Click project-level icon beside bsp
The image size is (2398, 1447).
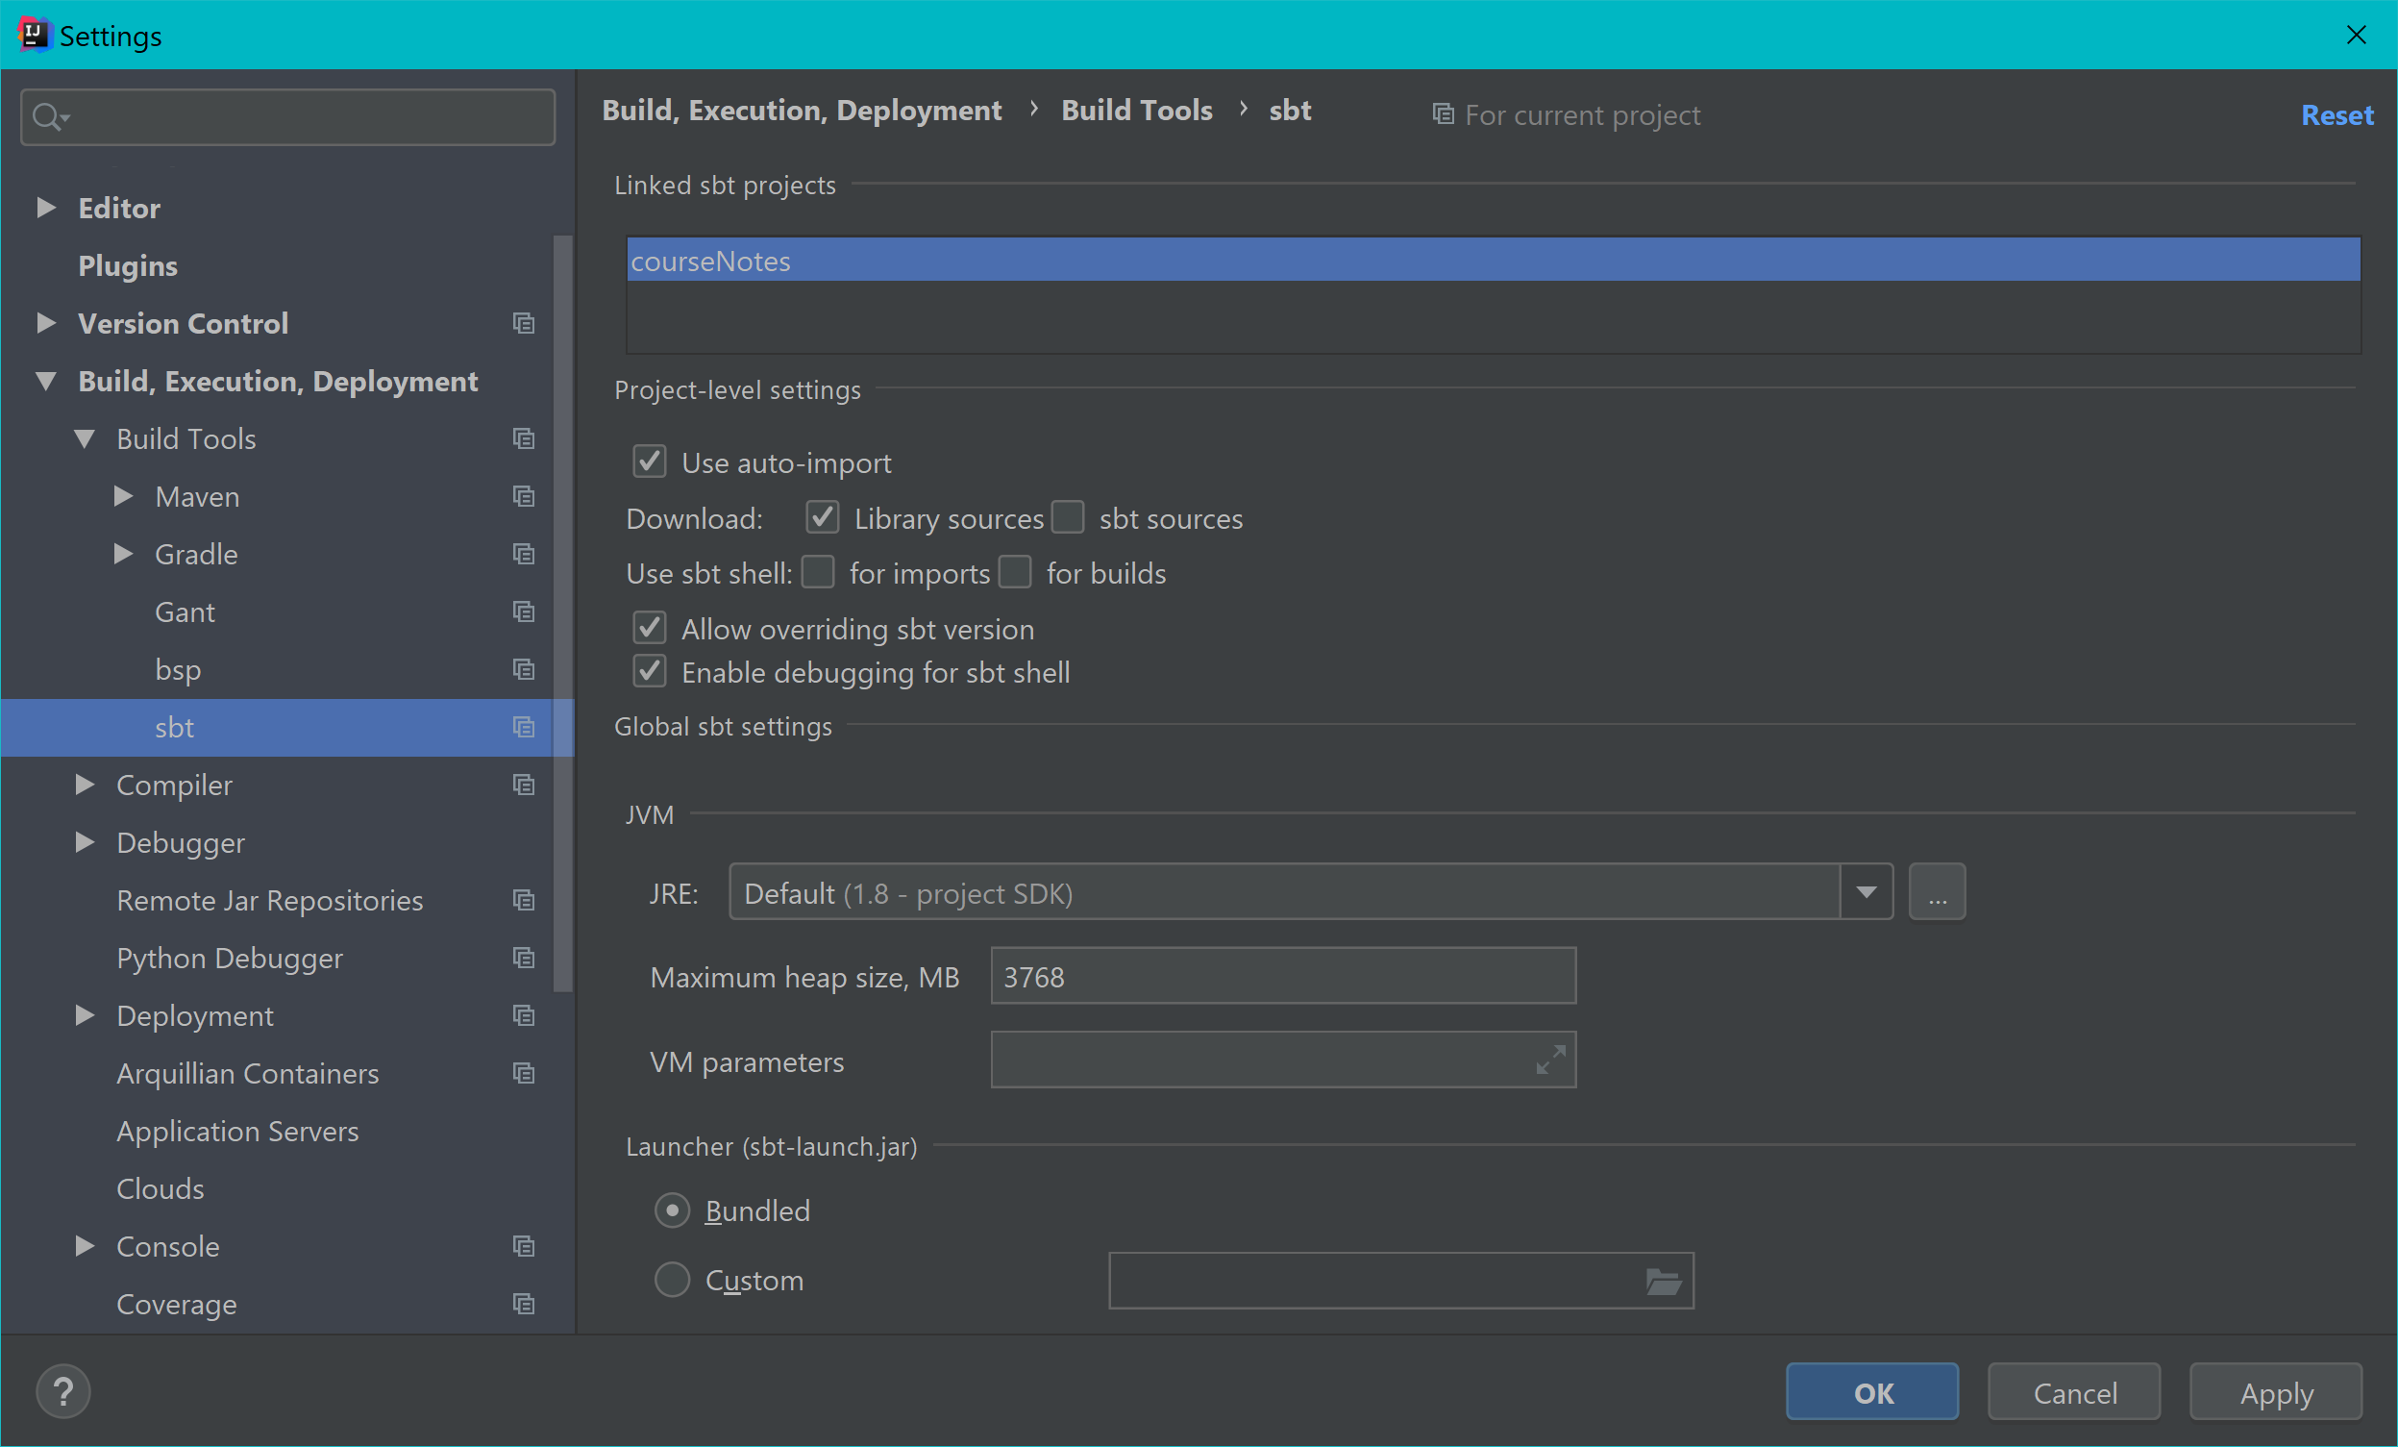point(524,670)
